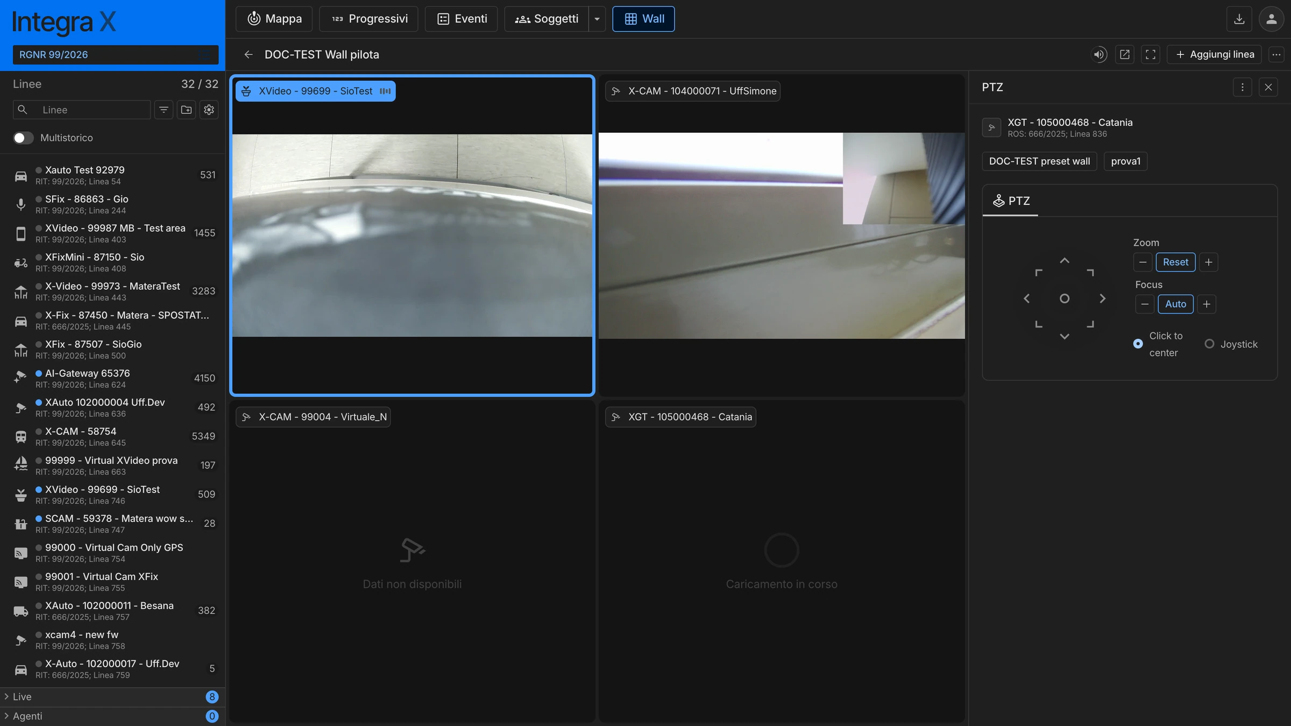Open PTZ panel vertical dots menu

point(1242,87)
